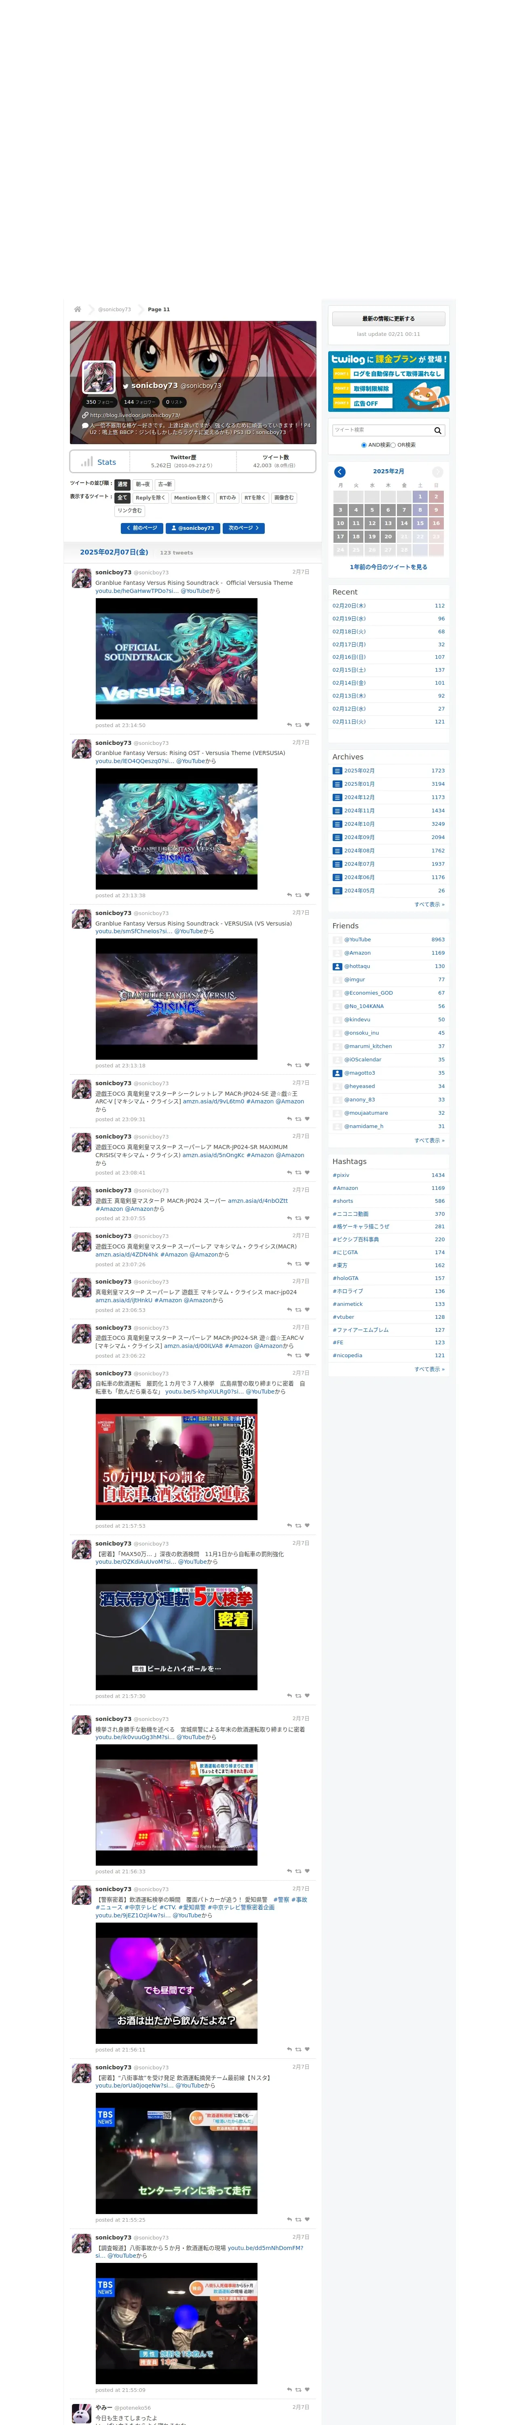This screenshot has width=519, height=2425.
Task: Click archive icon for 2024年10月
Action: click(x=337, y=824)
